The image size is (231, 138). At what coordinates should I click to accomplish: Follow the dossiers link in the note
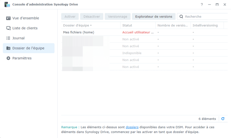point(132,127)
